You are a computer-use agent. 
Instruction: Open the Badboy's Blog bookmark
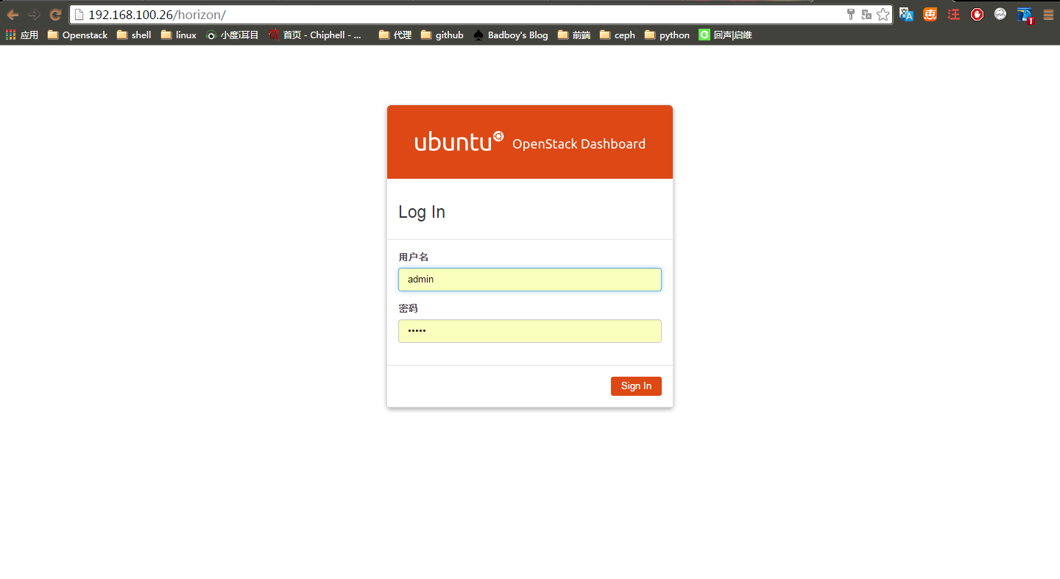[511, 35]
